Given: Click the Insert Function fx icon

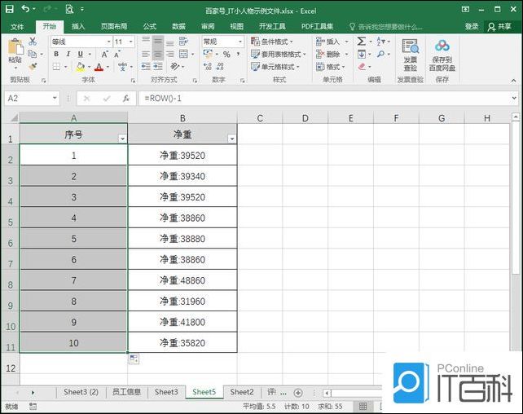Looking at the screenshot, I should [125, 98].
